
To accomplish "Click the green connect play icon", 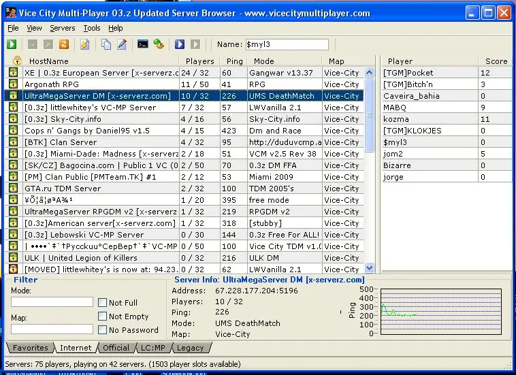I will click(x=12, y=44).
